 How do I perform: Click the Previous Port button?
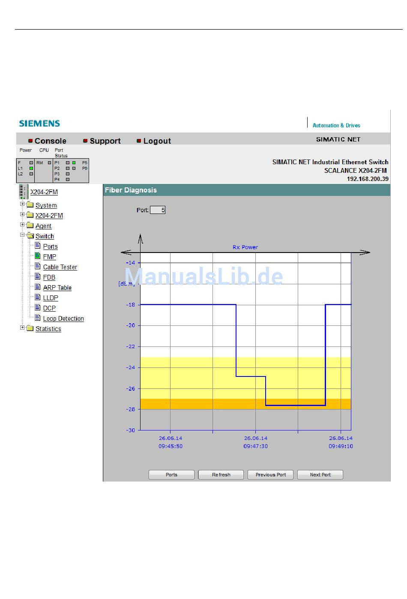coord(271,475)
